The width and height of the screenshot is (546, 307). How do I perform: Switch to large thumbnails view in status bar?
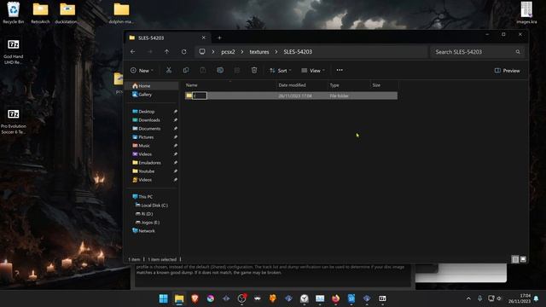pyautogui.click(x=523, y=259)
